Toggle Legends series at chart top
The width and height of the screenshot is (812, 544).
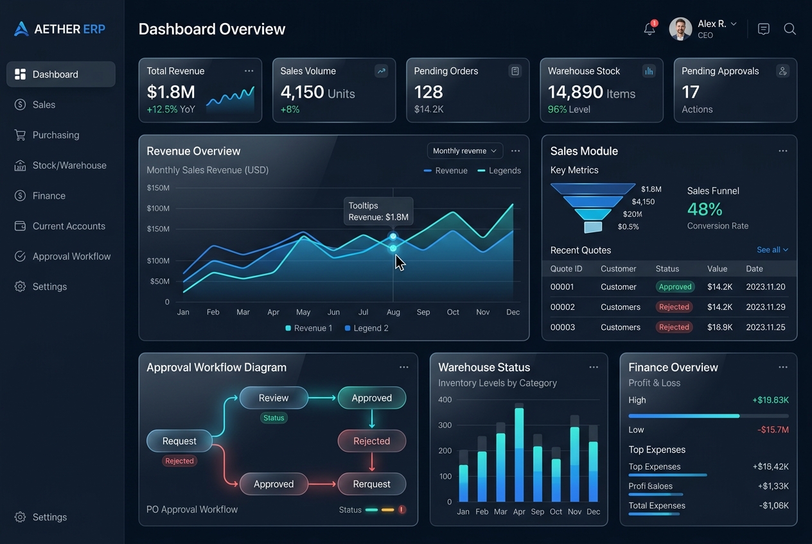pos(499,171)
